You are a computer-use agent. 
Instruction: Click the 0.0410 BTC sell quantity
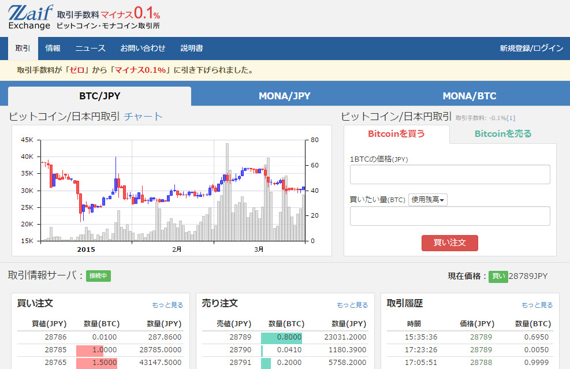(289, 350)
